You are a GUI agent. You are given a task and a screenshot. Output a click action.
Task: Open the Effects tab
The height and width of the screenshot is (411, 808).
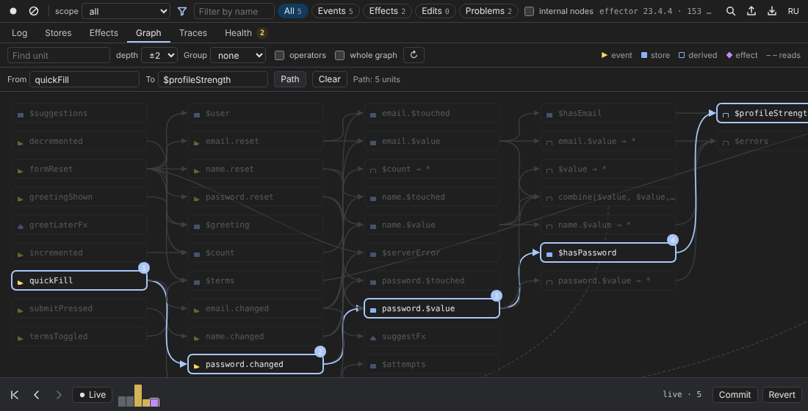click(x=104, y=32)
